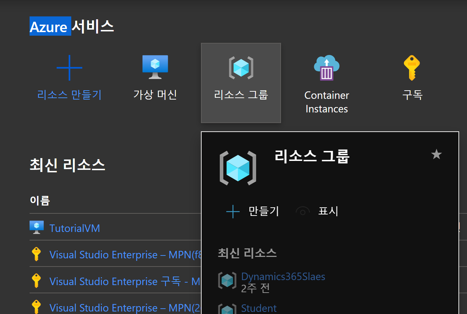Image resolution: width=467 pixels, height=314 pixels.
Task: Click the eye icon beside 표시
Action: coord(303,212)
